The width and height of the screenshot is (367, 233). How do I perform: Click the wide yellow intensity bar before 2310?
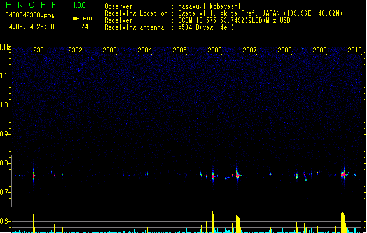point(343,223)
